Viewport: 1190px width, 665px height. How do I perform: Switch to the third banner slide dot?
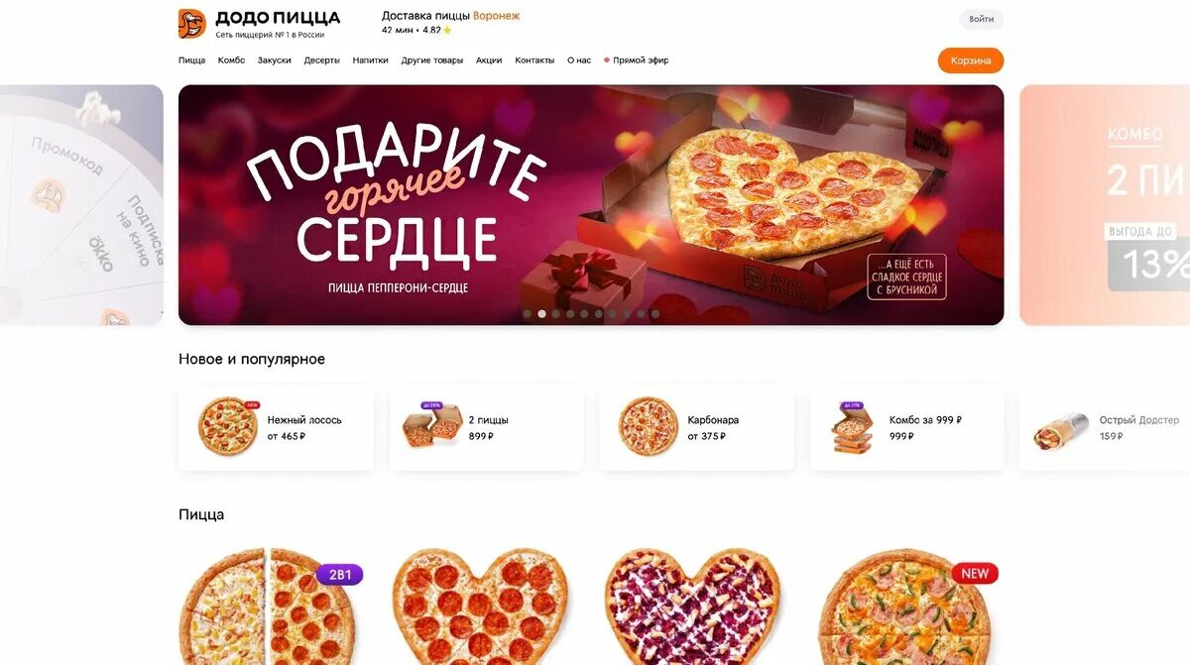click(x=555, y=313)
